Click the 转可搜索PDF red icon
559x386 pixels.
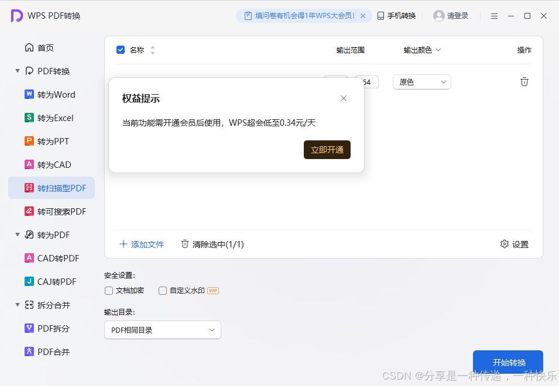(29, 211)
